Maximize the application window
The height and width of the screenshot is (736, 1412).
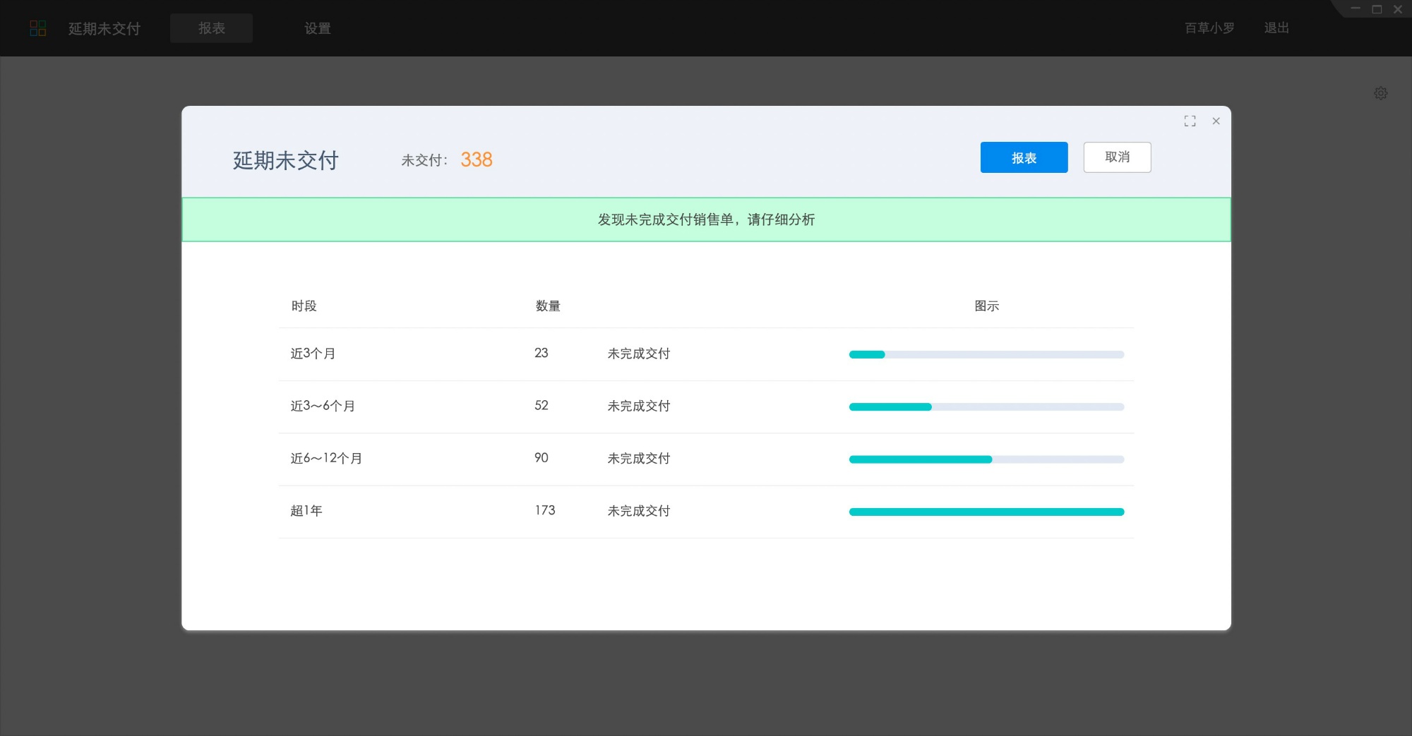point(1377,9)
